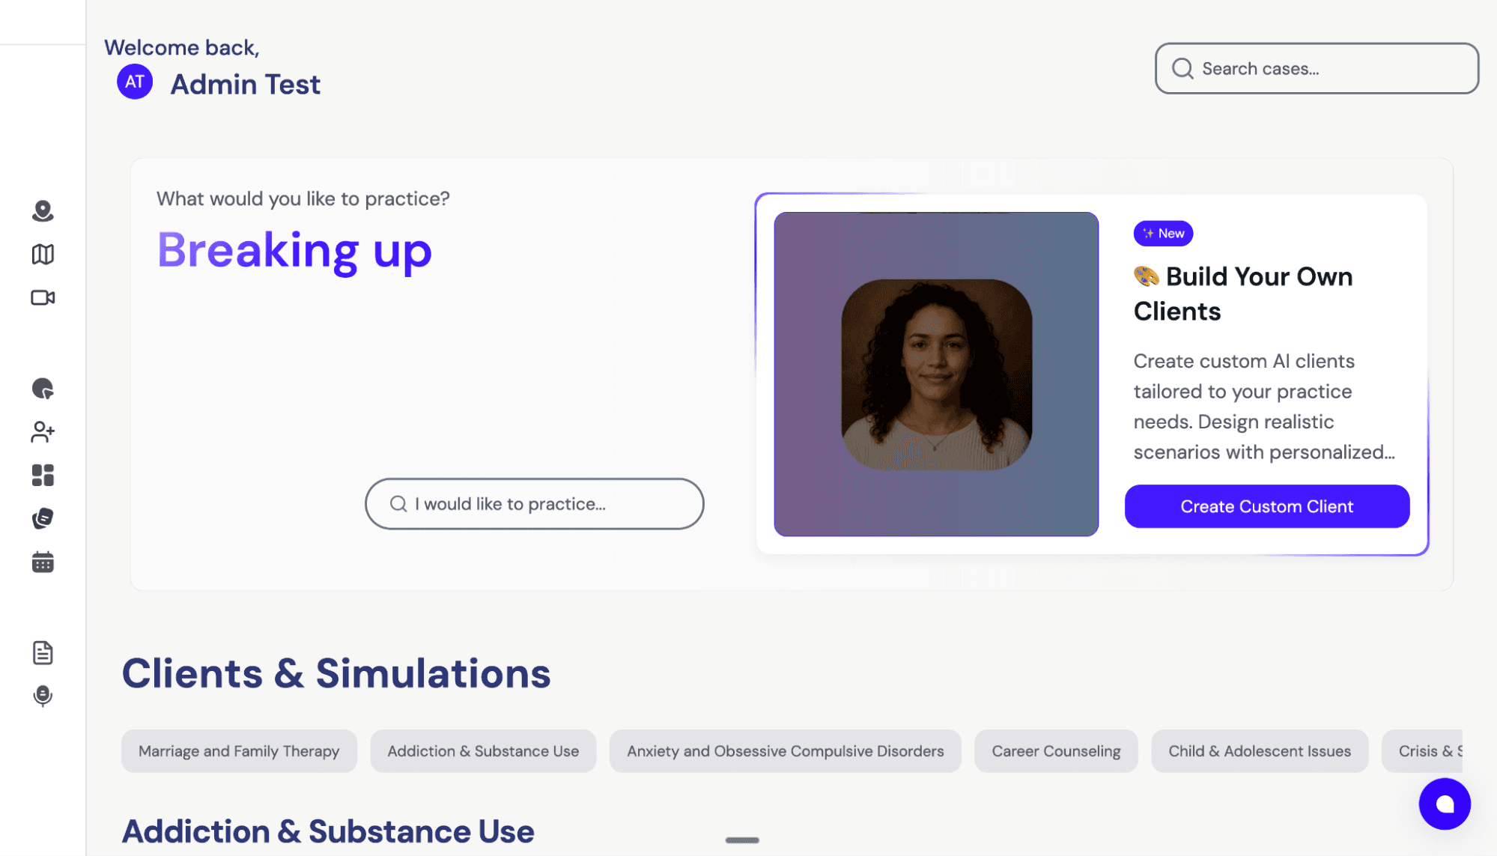Select Anxiety and Obsessive Compulsive Disorders filter

[785, 751]
